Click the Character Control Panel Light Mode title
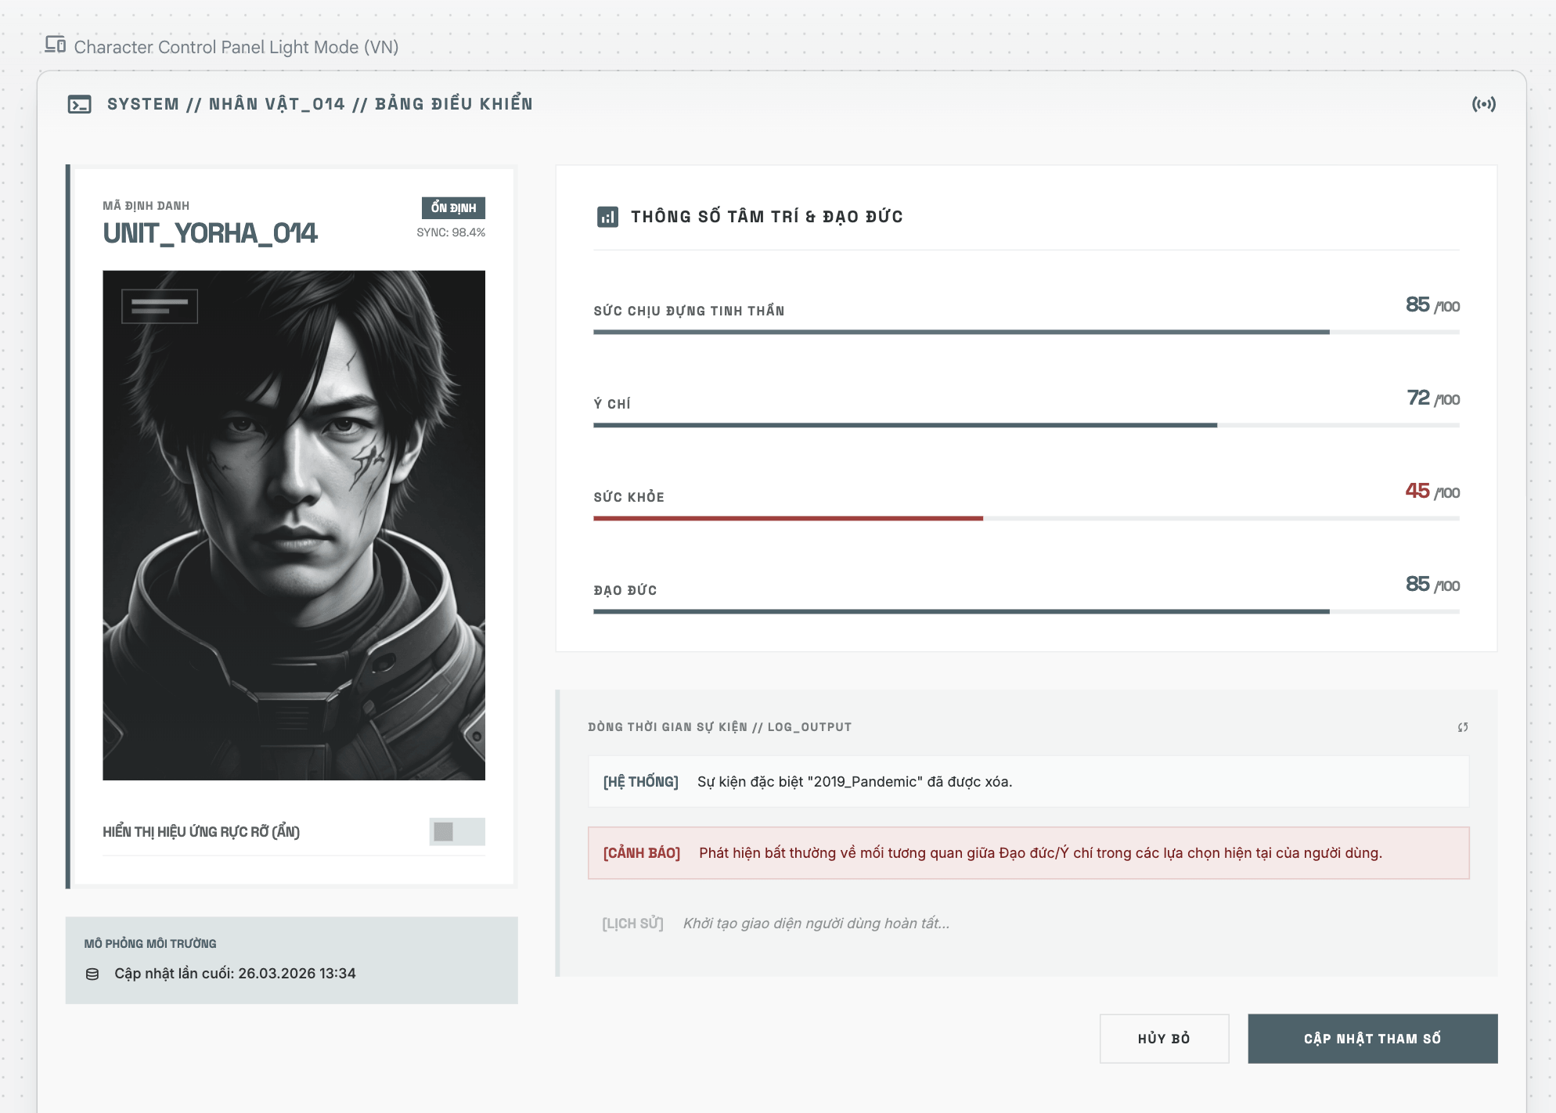The image size is (1556, 1113). pos(236,47)
